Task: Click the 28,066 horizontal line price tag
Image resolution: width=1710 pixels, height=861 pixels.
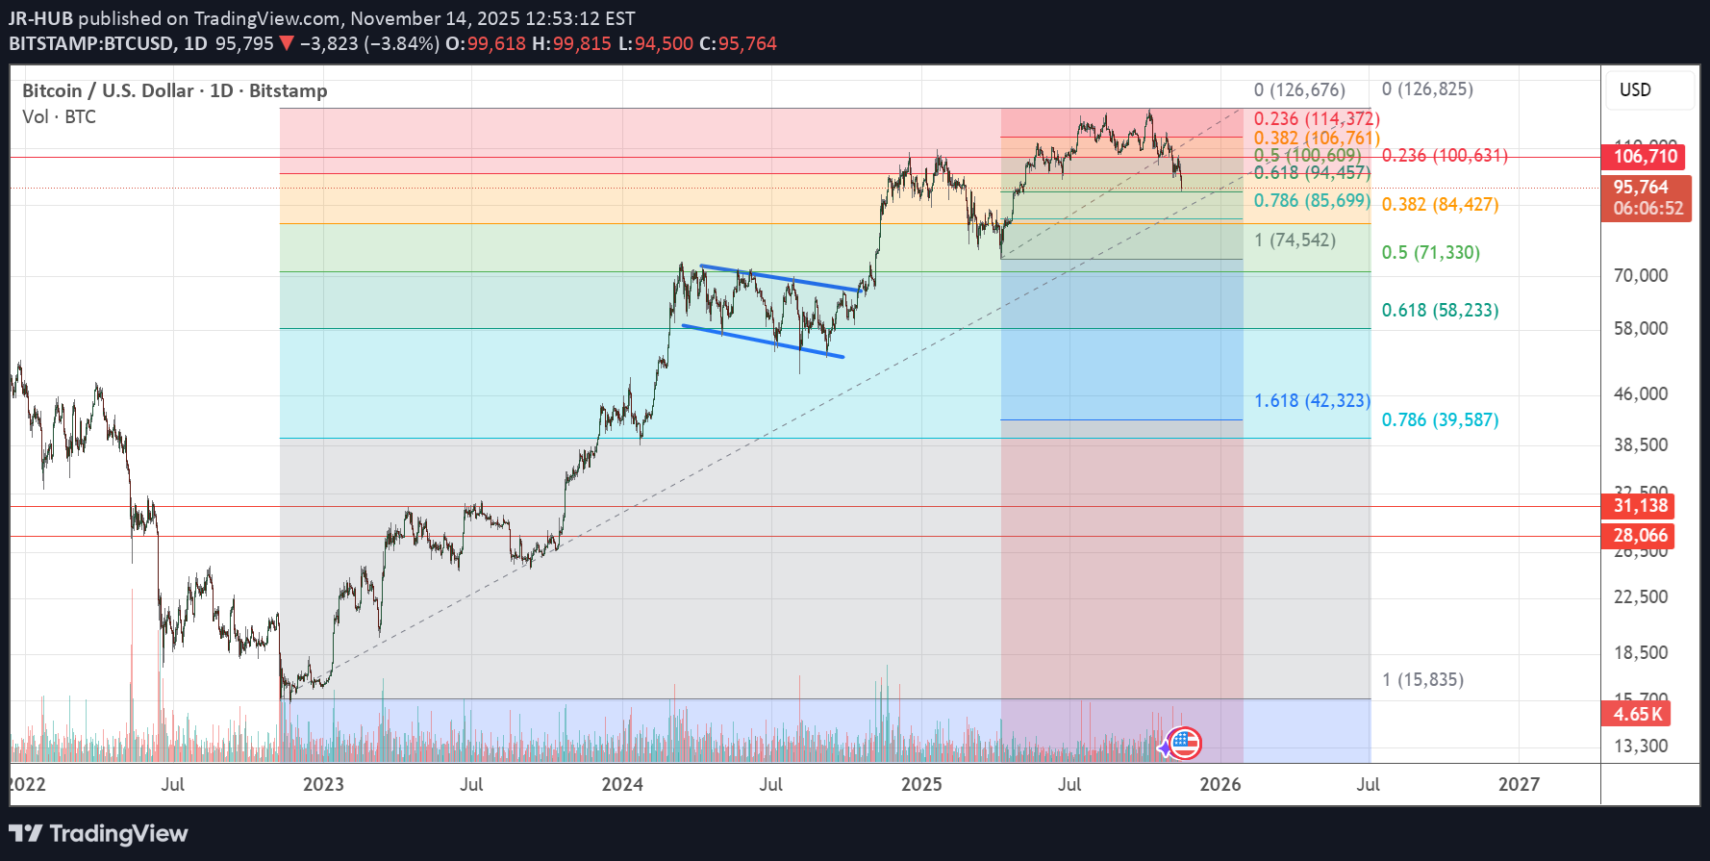Action: [x=1639, y=536]
